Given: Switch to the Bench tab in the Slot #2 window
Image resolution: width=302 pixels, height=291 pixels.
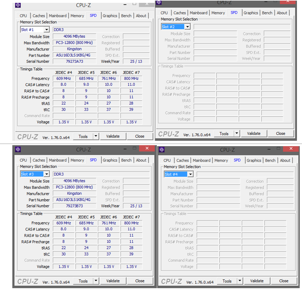Looking at the screenshot, I should pos(267,13).
